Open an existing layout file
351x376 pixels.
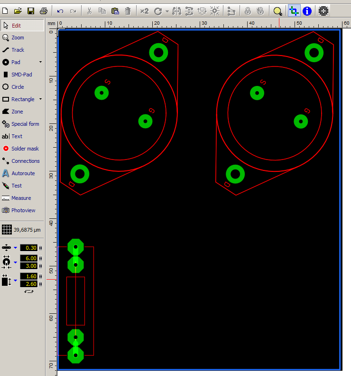point(18,11)
